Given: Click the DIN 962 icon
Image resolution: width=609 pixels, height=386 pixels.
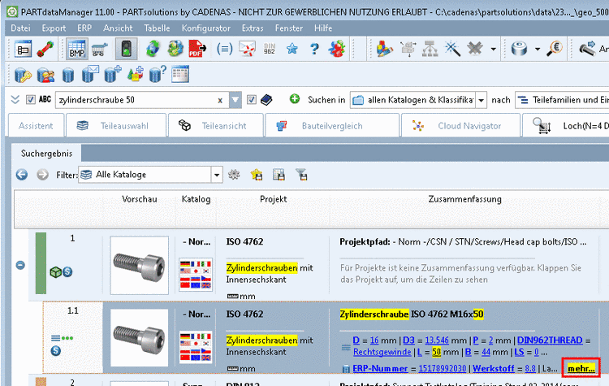Looking at the screenshot, I should click(x=269, y=49).
